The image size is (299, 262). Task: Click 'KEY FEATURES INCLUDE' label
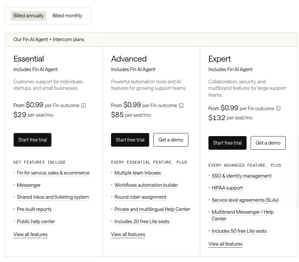click(x=40, y=162)
